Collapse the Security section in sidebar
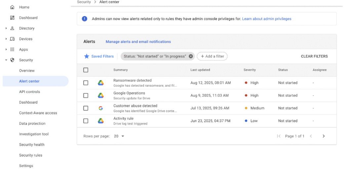This screenshot has height=173, width=347. (6, 60)
